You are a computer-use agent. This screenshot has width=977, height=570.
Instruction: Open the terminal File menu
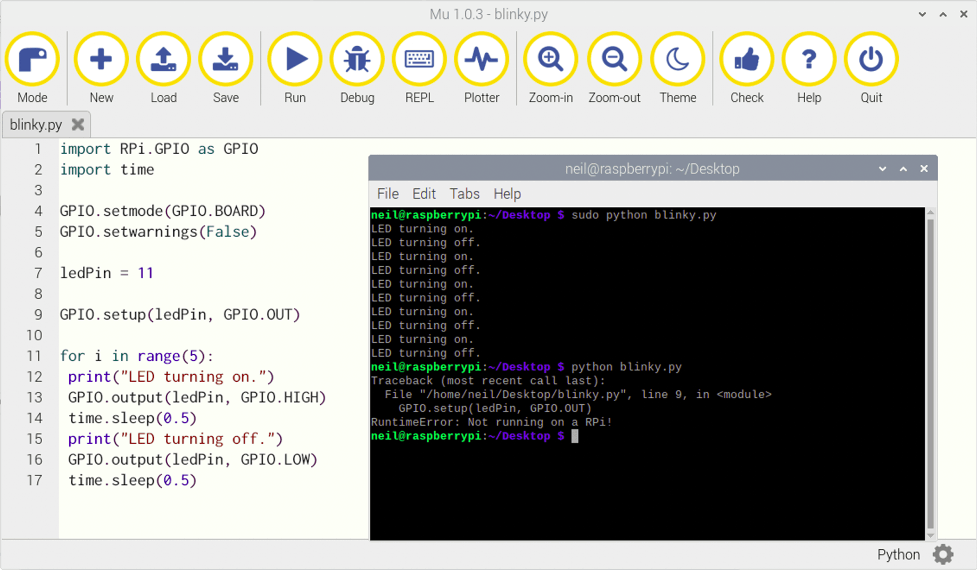[x=387, y=194]
